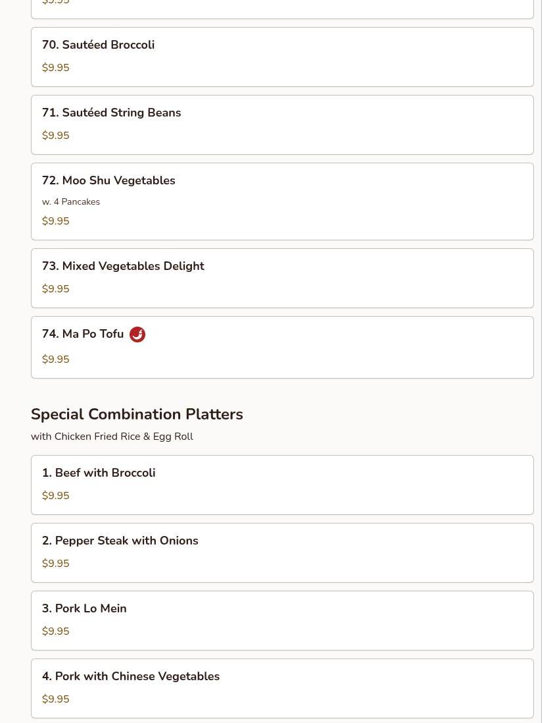
Task: Click the spicy chili icon beside Ma Po Tofu
Action: [137, 335]
